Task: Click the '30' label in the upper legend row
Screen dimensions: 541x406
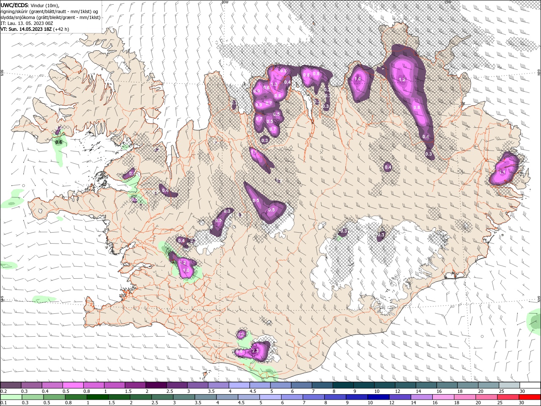Action: [522, 391]
